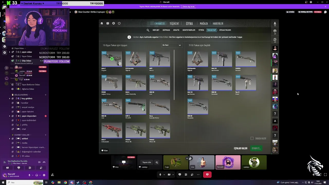Adjust stream volume speaker icon
Image resolution: width=329 pixels, height=185 pixels.
pyautogui.click(x=314, y=175)
